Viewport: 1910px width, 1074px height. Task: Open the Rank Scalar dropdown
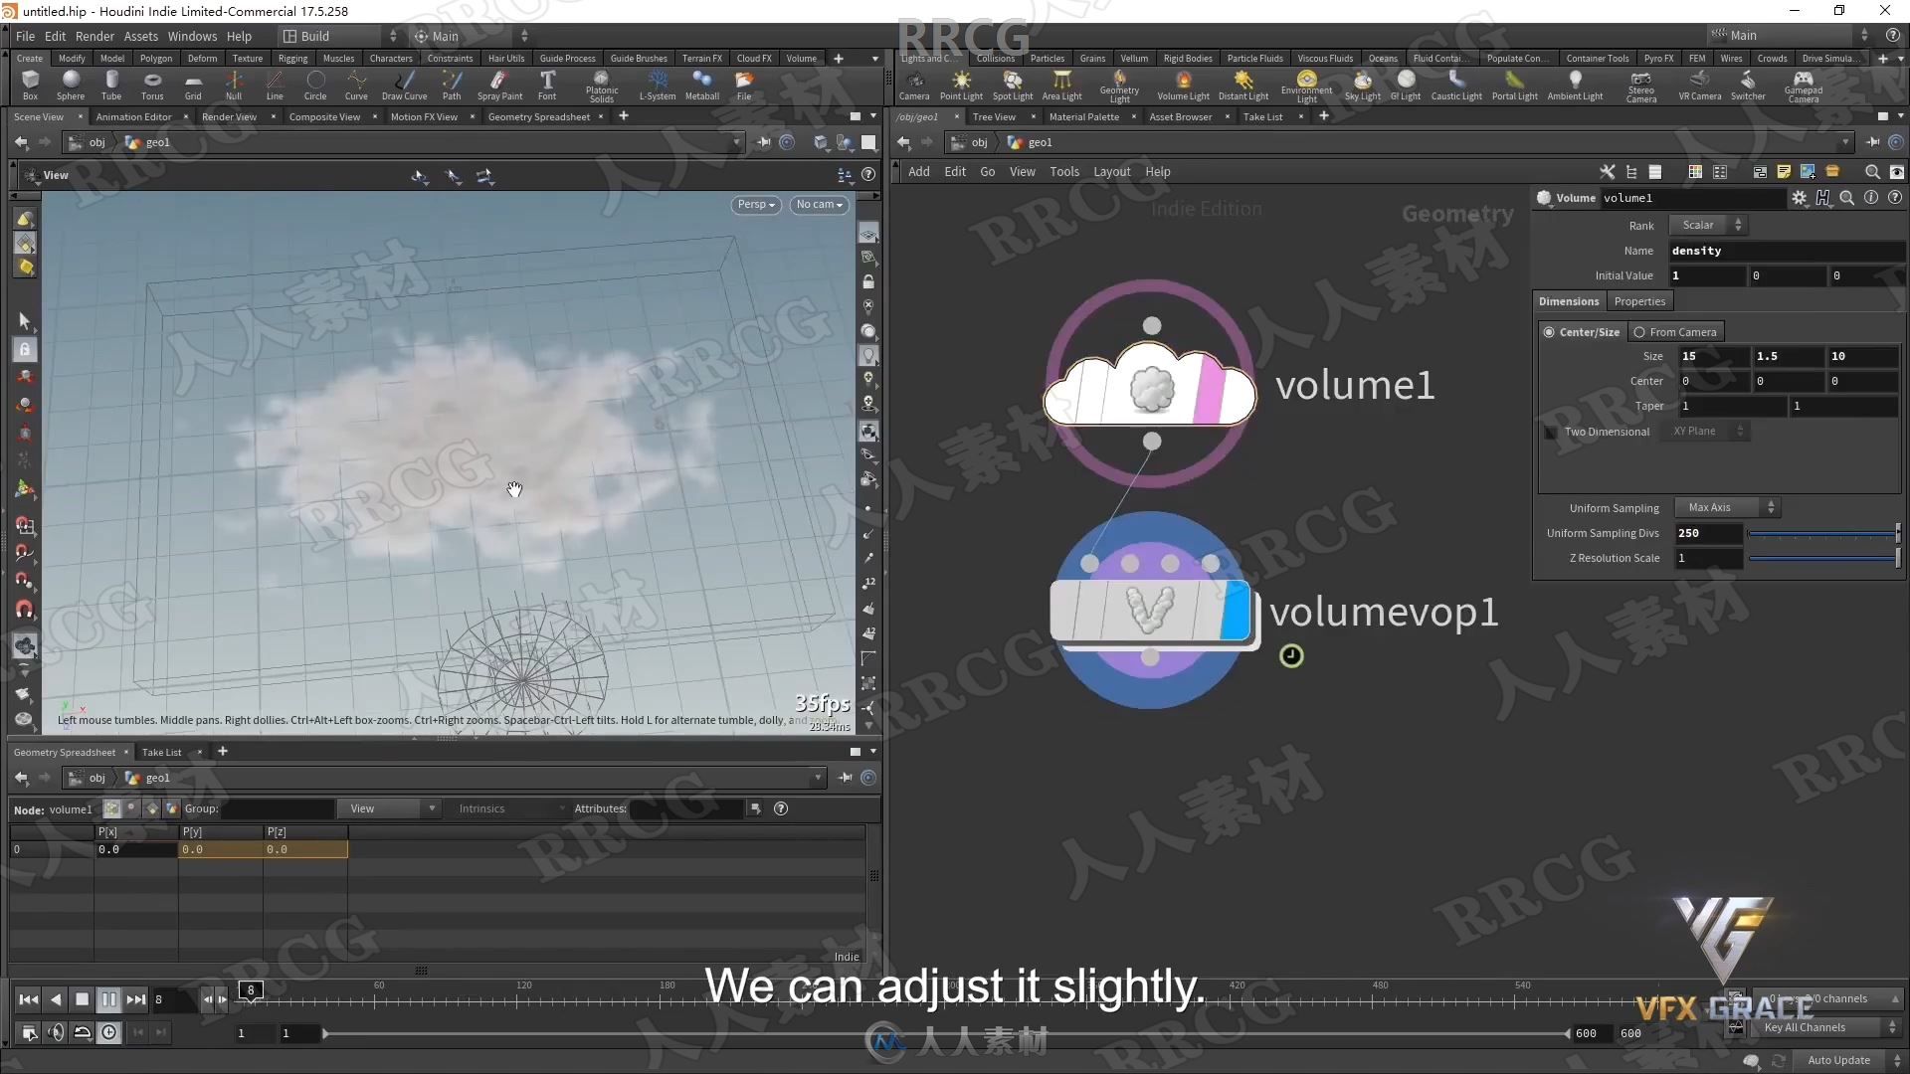click(x=1708, y=226)
